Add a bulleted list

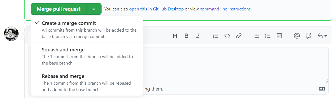(256, 36)
